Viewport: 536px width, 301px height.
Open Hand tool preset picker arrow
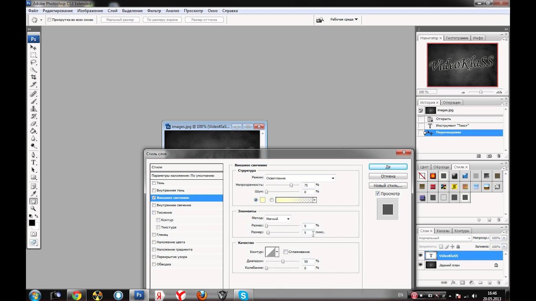[x=41, y=20]
